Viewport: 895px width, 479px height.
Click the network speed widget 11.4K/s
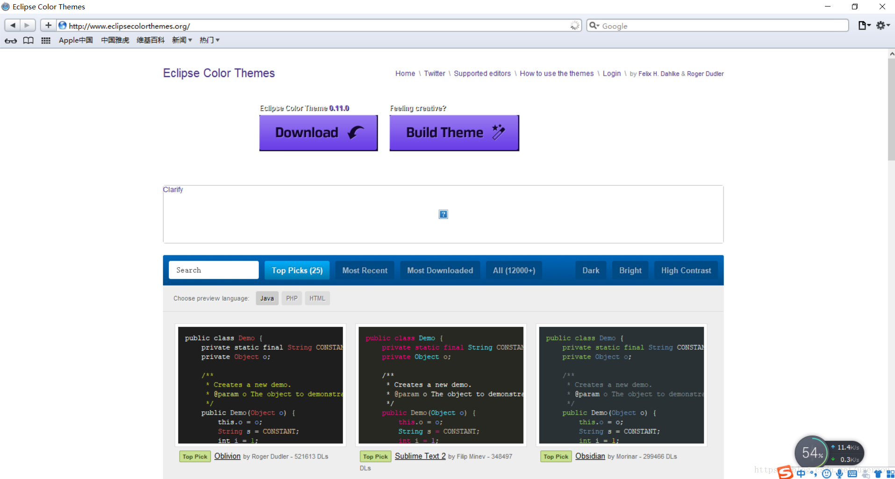pyautogui.click(x=846, y=453)
